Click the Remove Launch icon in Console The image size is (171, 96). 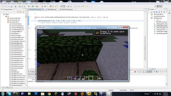click(138, 72)
